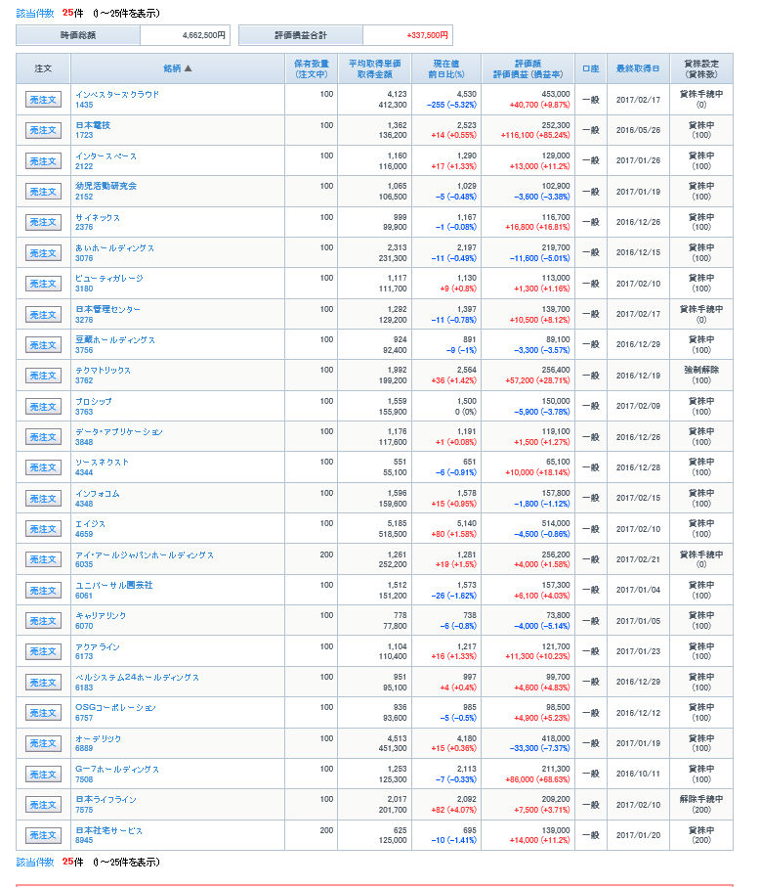Viewport: 760px width, 887px height.
Task: Open 該当件数 link below the table
Action: tap(35, 863)
